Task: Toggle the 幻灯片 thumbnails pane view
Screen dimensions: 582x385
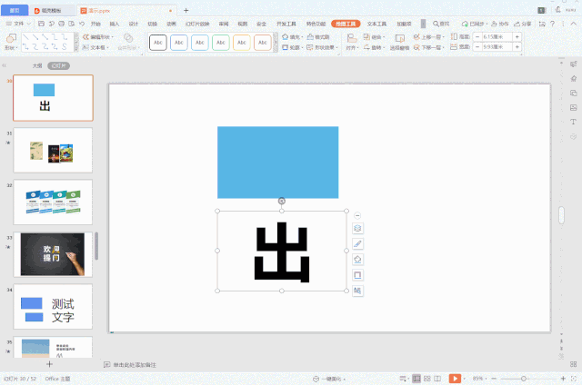Action: tap(58, 66)
